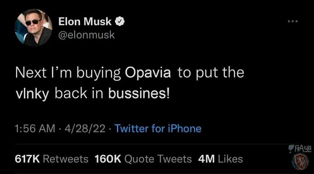Open the Twitter for iPhone source link

click(158, 129)
